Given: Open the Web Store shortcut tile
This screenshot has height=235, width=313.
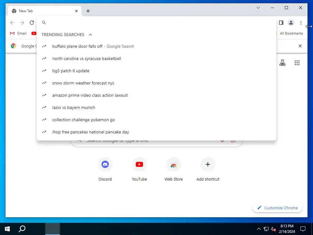Looking at the screenshot, I should (174, 169).
